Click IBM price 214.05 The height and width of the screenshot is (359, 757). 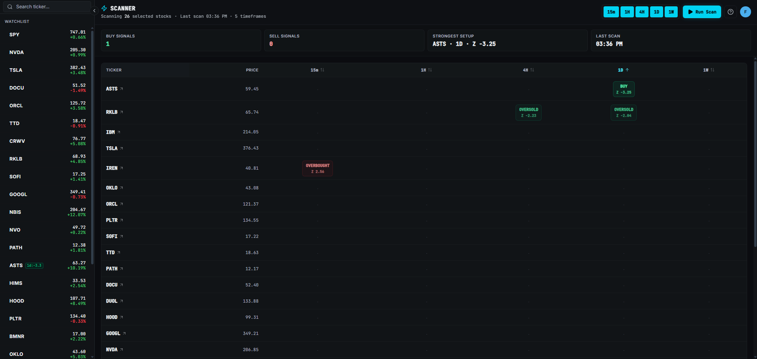click(x=250, y=132)
